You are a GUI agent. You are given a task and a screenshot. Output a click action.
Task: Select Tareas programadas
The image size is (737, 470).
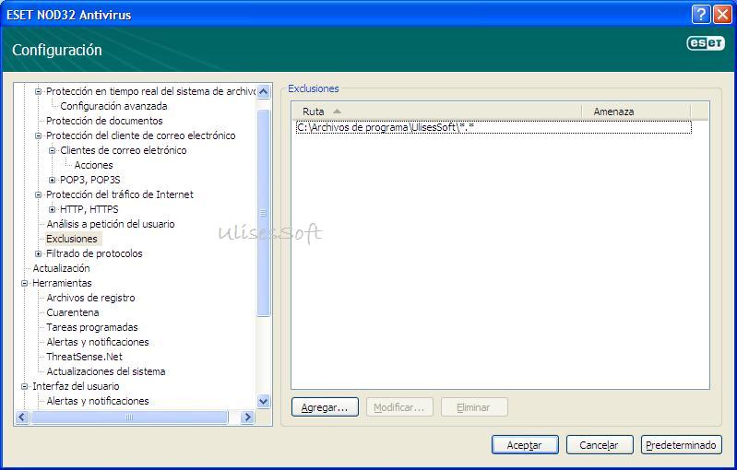[92, 327]
